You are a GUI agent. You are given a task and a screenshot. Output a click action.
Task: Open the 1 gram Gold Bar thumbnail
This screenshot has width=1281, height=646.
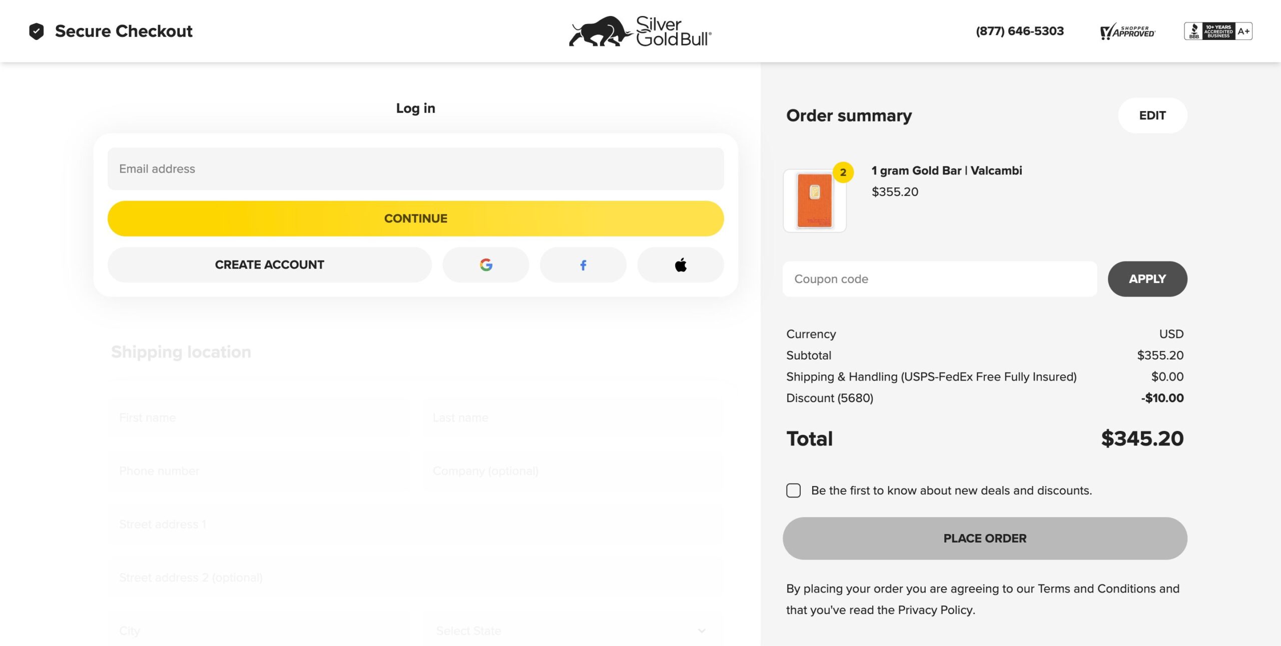[815, 200]
